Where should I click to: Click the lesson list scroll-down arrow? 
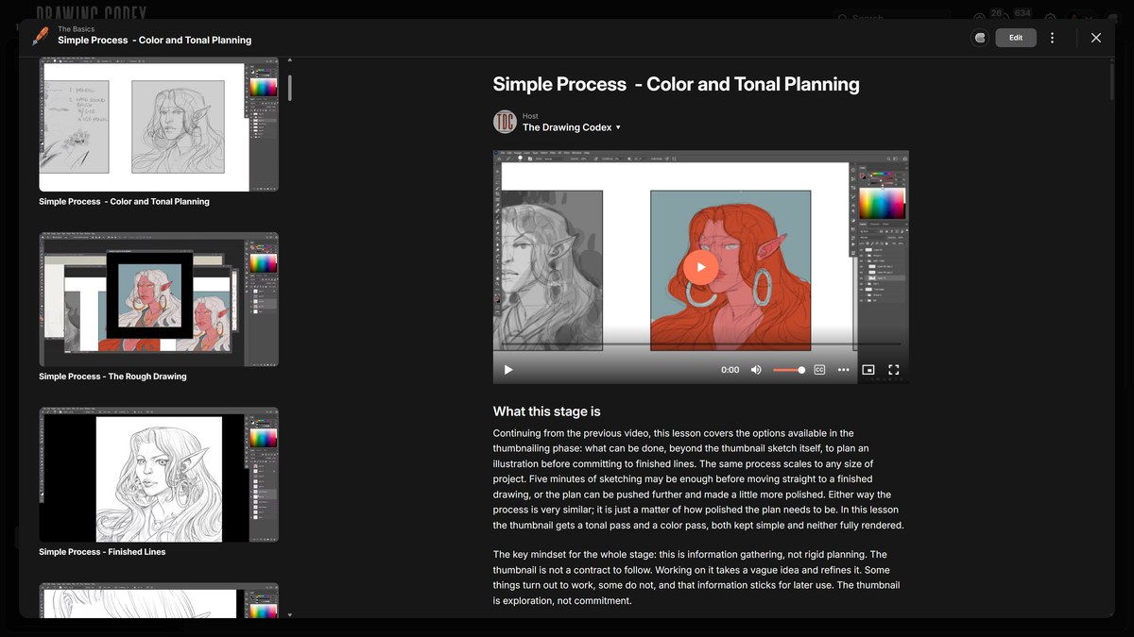[289, 615]
